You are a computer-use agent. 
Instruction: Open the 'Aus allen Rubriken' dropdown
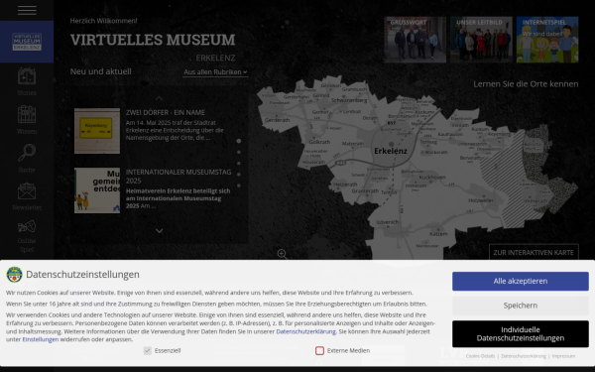pos(215,71)
